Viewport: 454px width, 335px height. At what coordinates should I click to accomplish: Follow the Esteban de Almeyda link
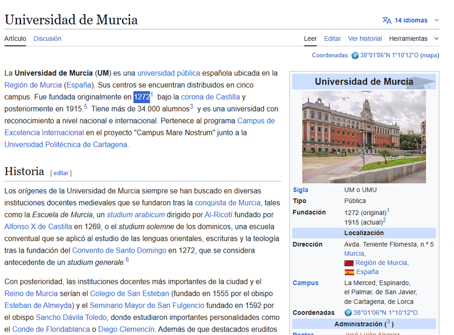pyautogui.click(x=38, y=305)
